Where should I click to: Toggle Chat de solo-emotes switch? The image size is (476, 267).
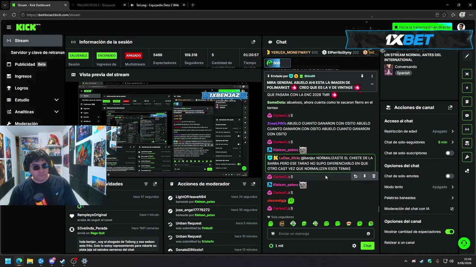(450, 176)
